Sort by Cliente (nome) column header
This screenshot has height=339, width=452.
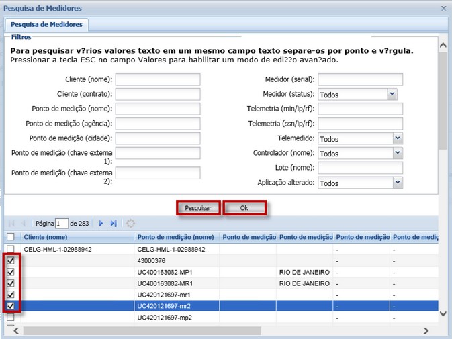click(x=46, y=237)
